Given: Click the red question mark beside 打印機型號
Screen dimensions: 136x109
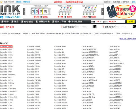Looking at the screenshot, I should (62, 27).
